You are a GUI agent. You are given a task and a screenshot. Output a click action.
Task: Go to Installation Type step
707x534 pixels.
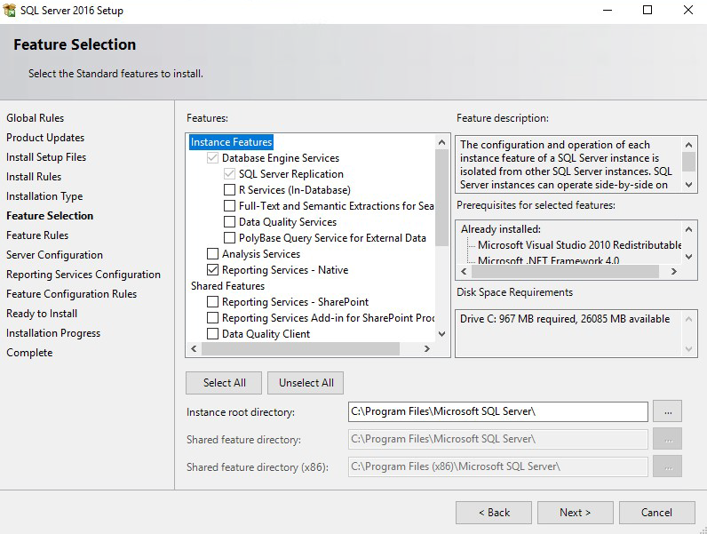44,196
